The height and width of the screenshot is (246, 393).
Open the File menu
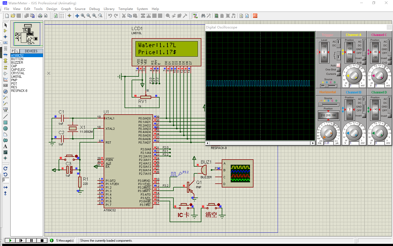[x=7, y=9]
